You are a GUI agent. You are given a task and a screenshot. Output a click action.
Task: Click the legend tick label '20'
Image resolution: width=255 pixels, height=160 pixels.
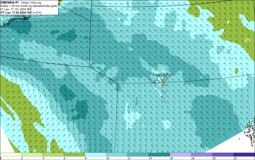click(x=214, y=158)
